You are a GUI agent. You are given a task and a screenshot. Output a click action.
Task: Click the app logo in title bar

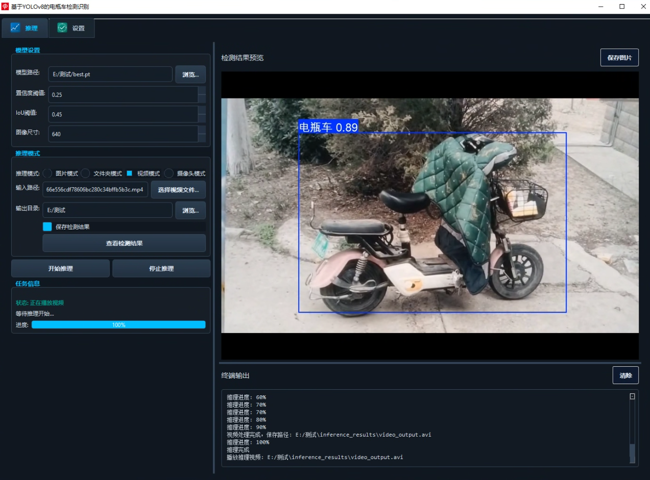(x=6, y=7)
